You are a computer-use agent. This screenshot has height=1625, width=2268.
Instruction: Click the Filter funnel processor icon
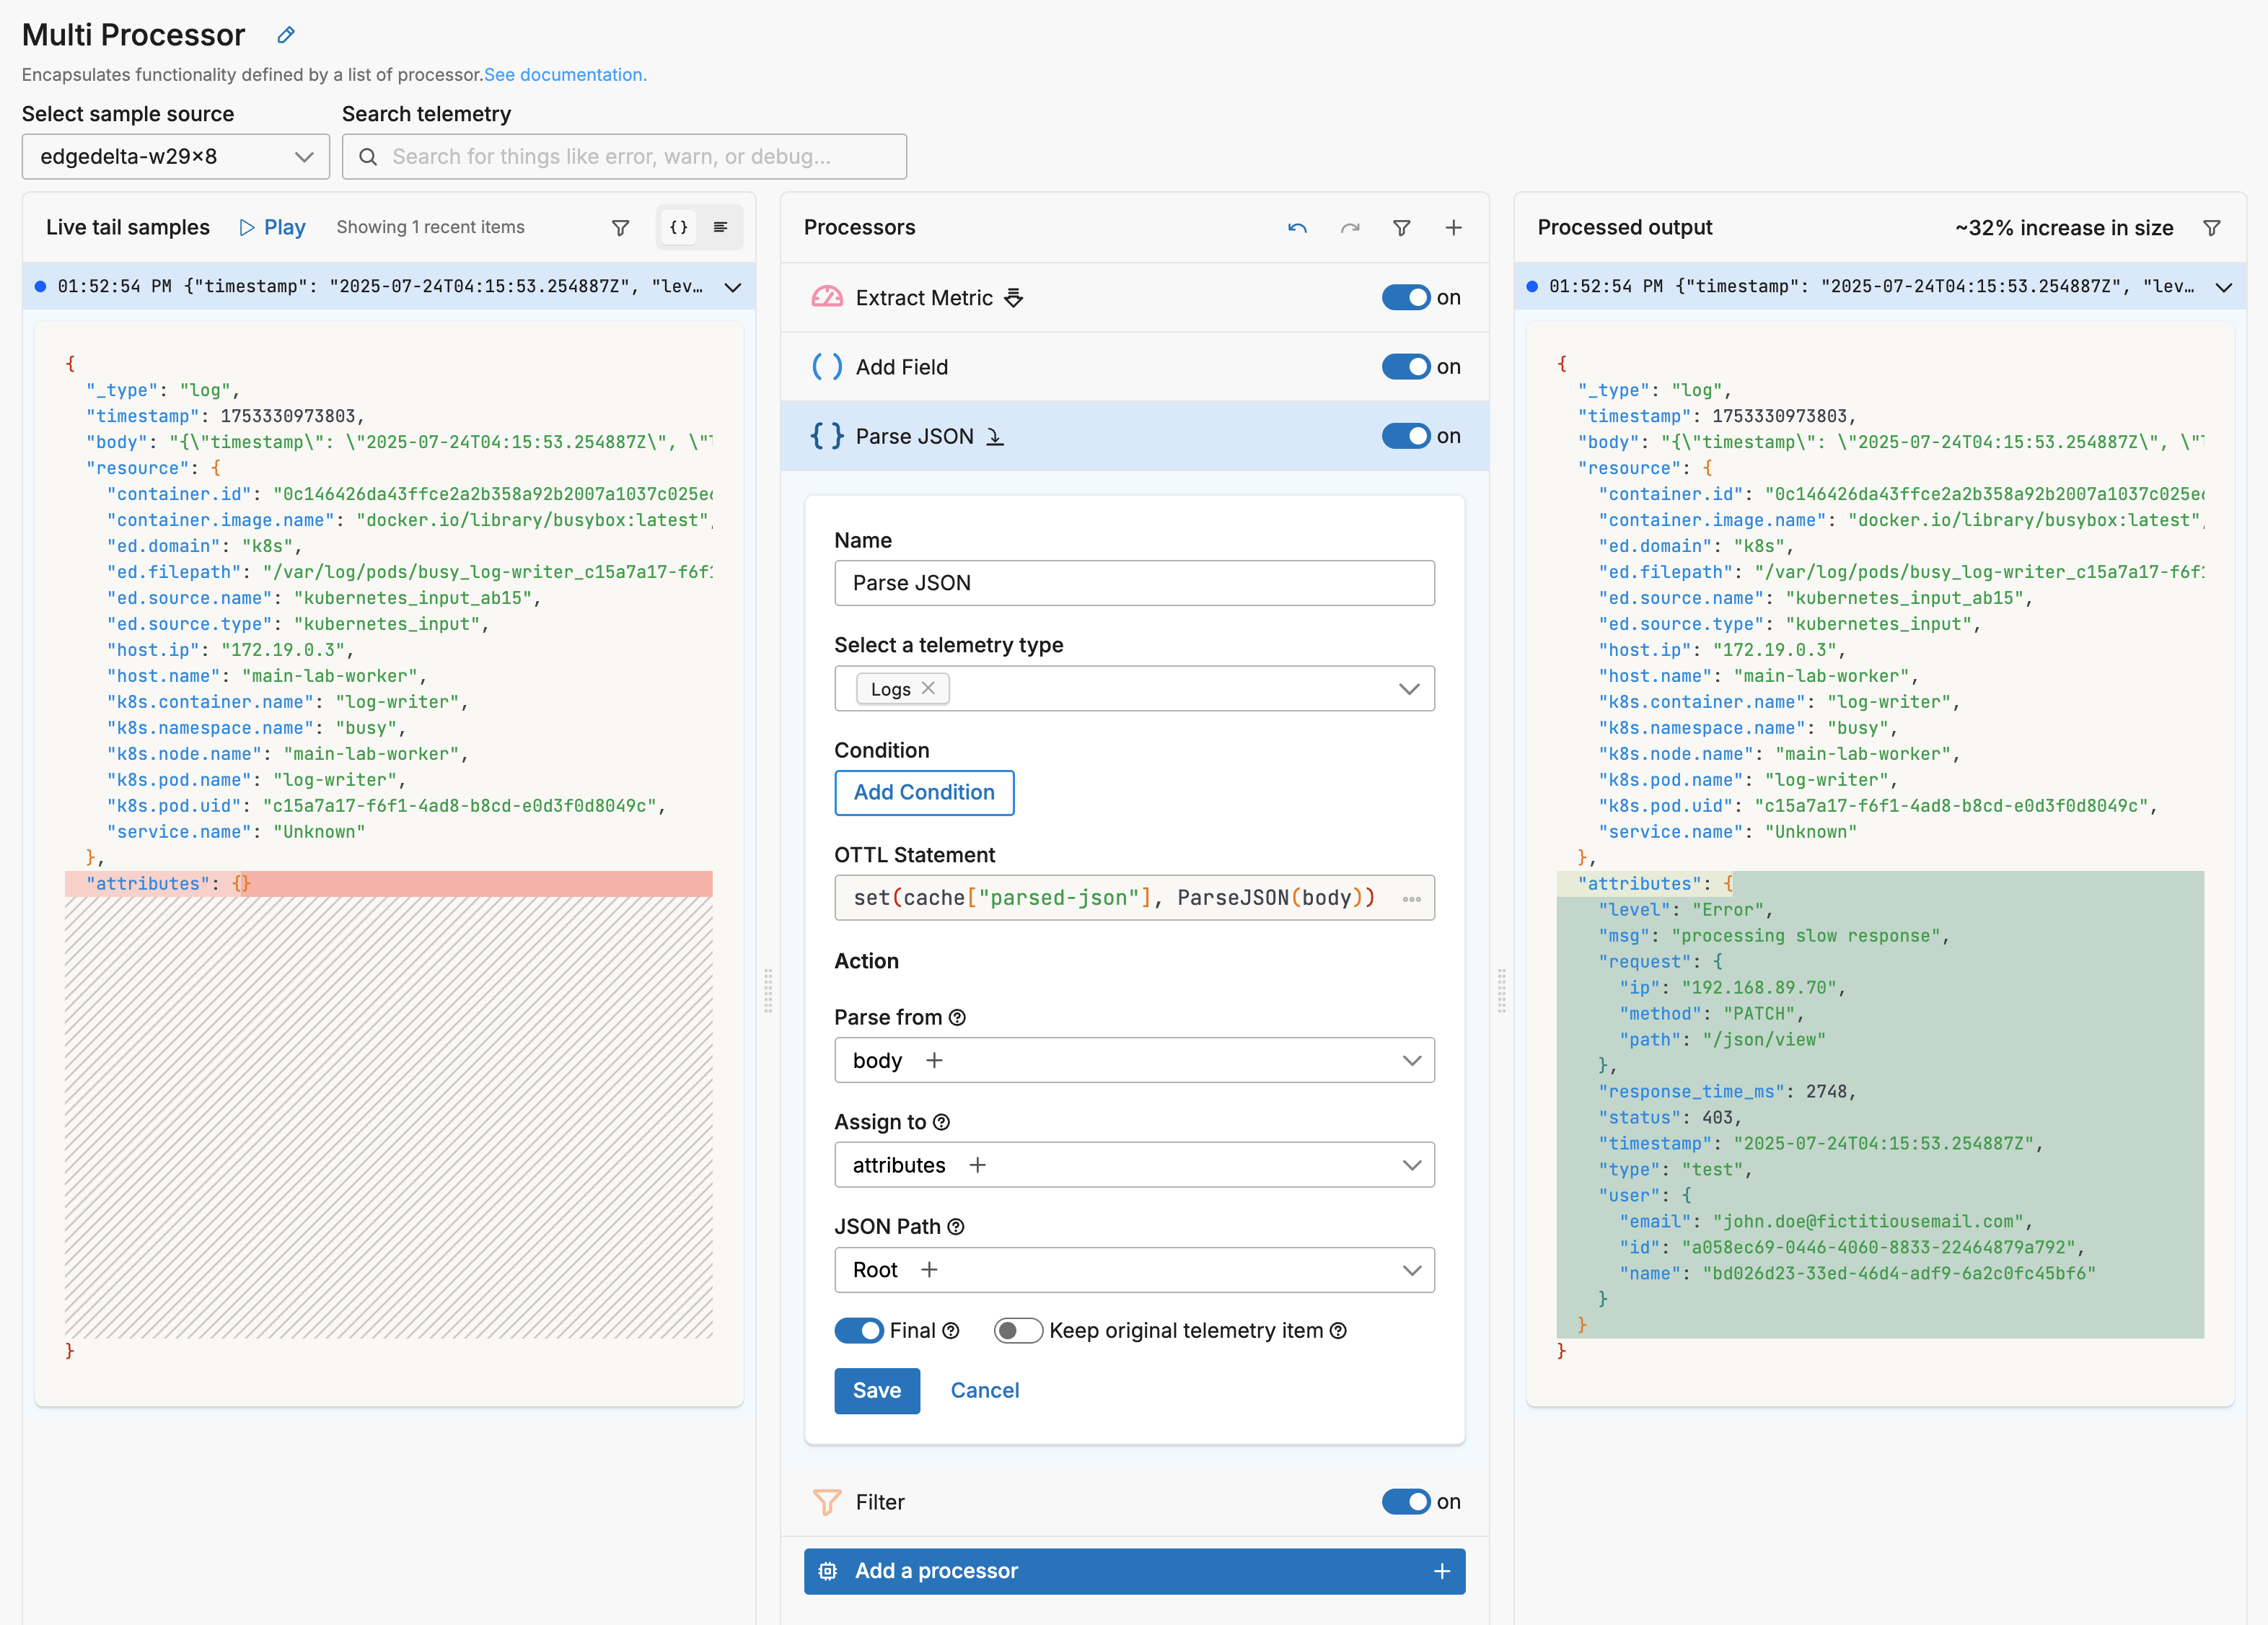coord(827,1502)
